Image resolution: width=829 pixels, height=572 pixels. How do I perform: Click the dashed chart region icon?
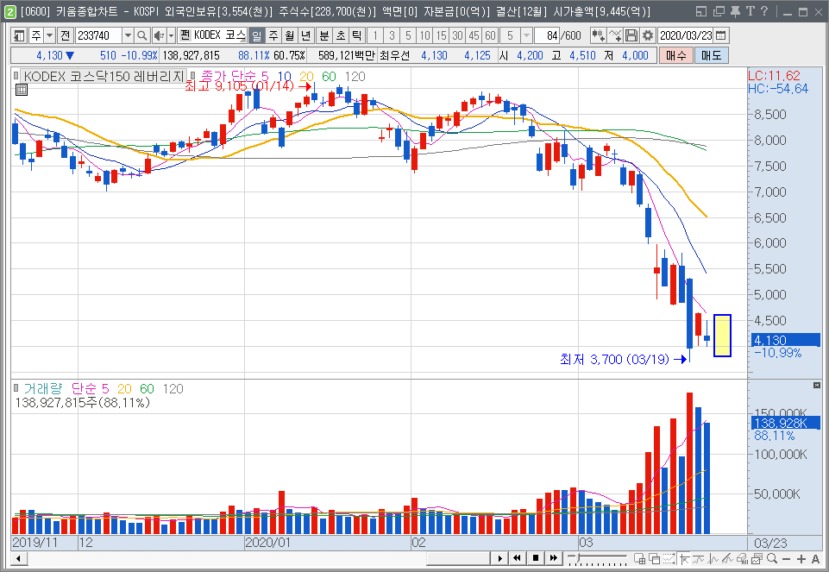coord(669,558)
